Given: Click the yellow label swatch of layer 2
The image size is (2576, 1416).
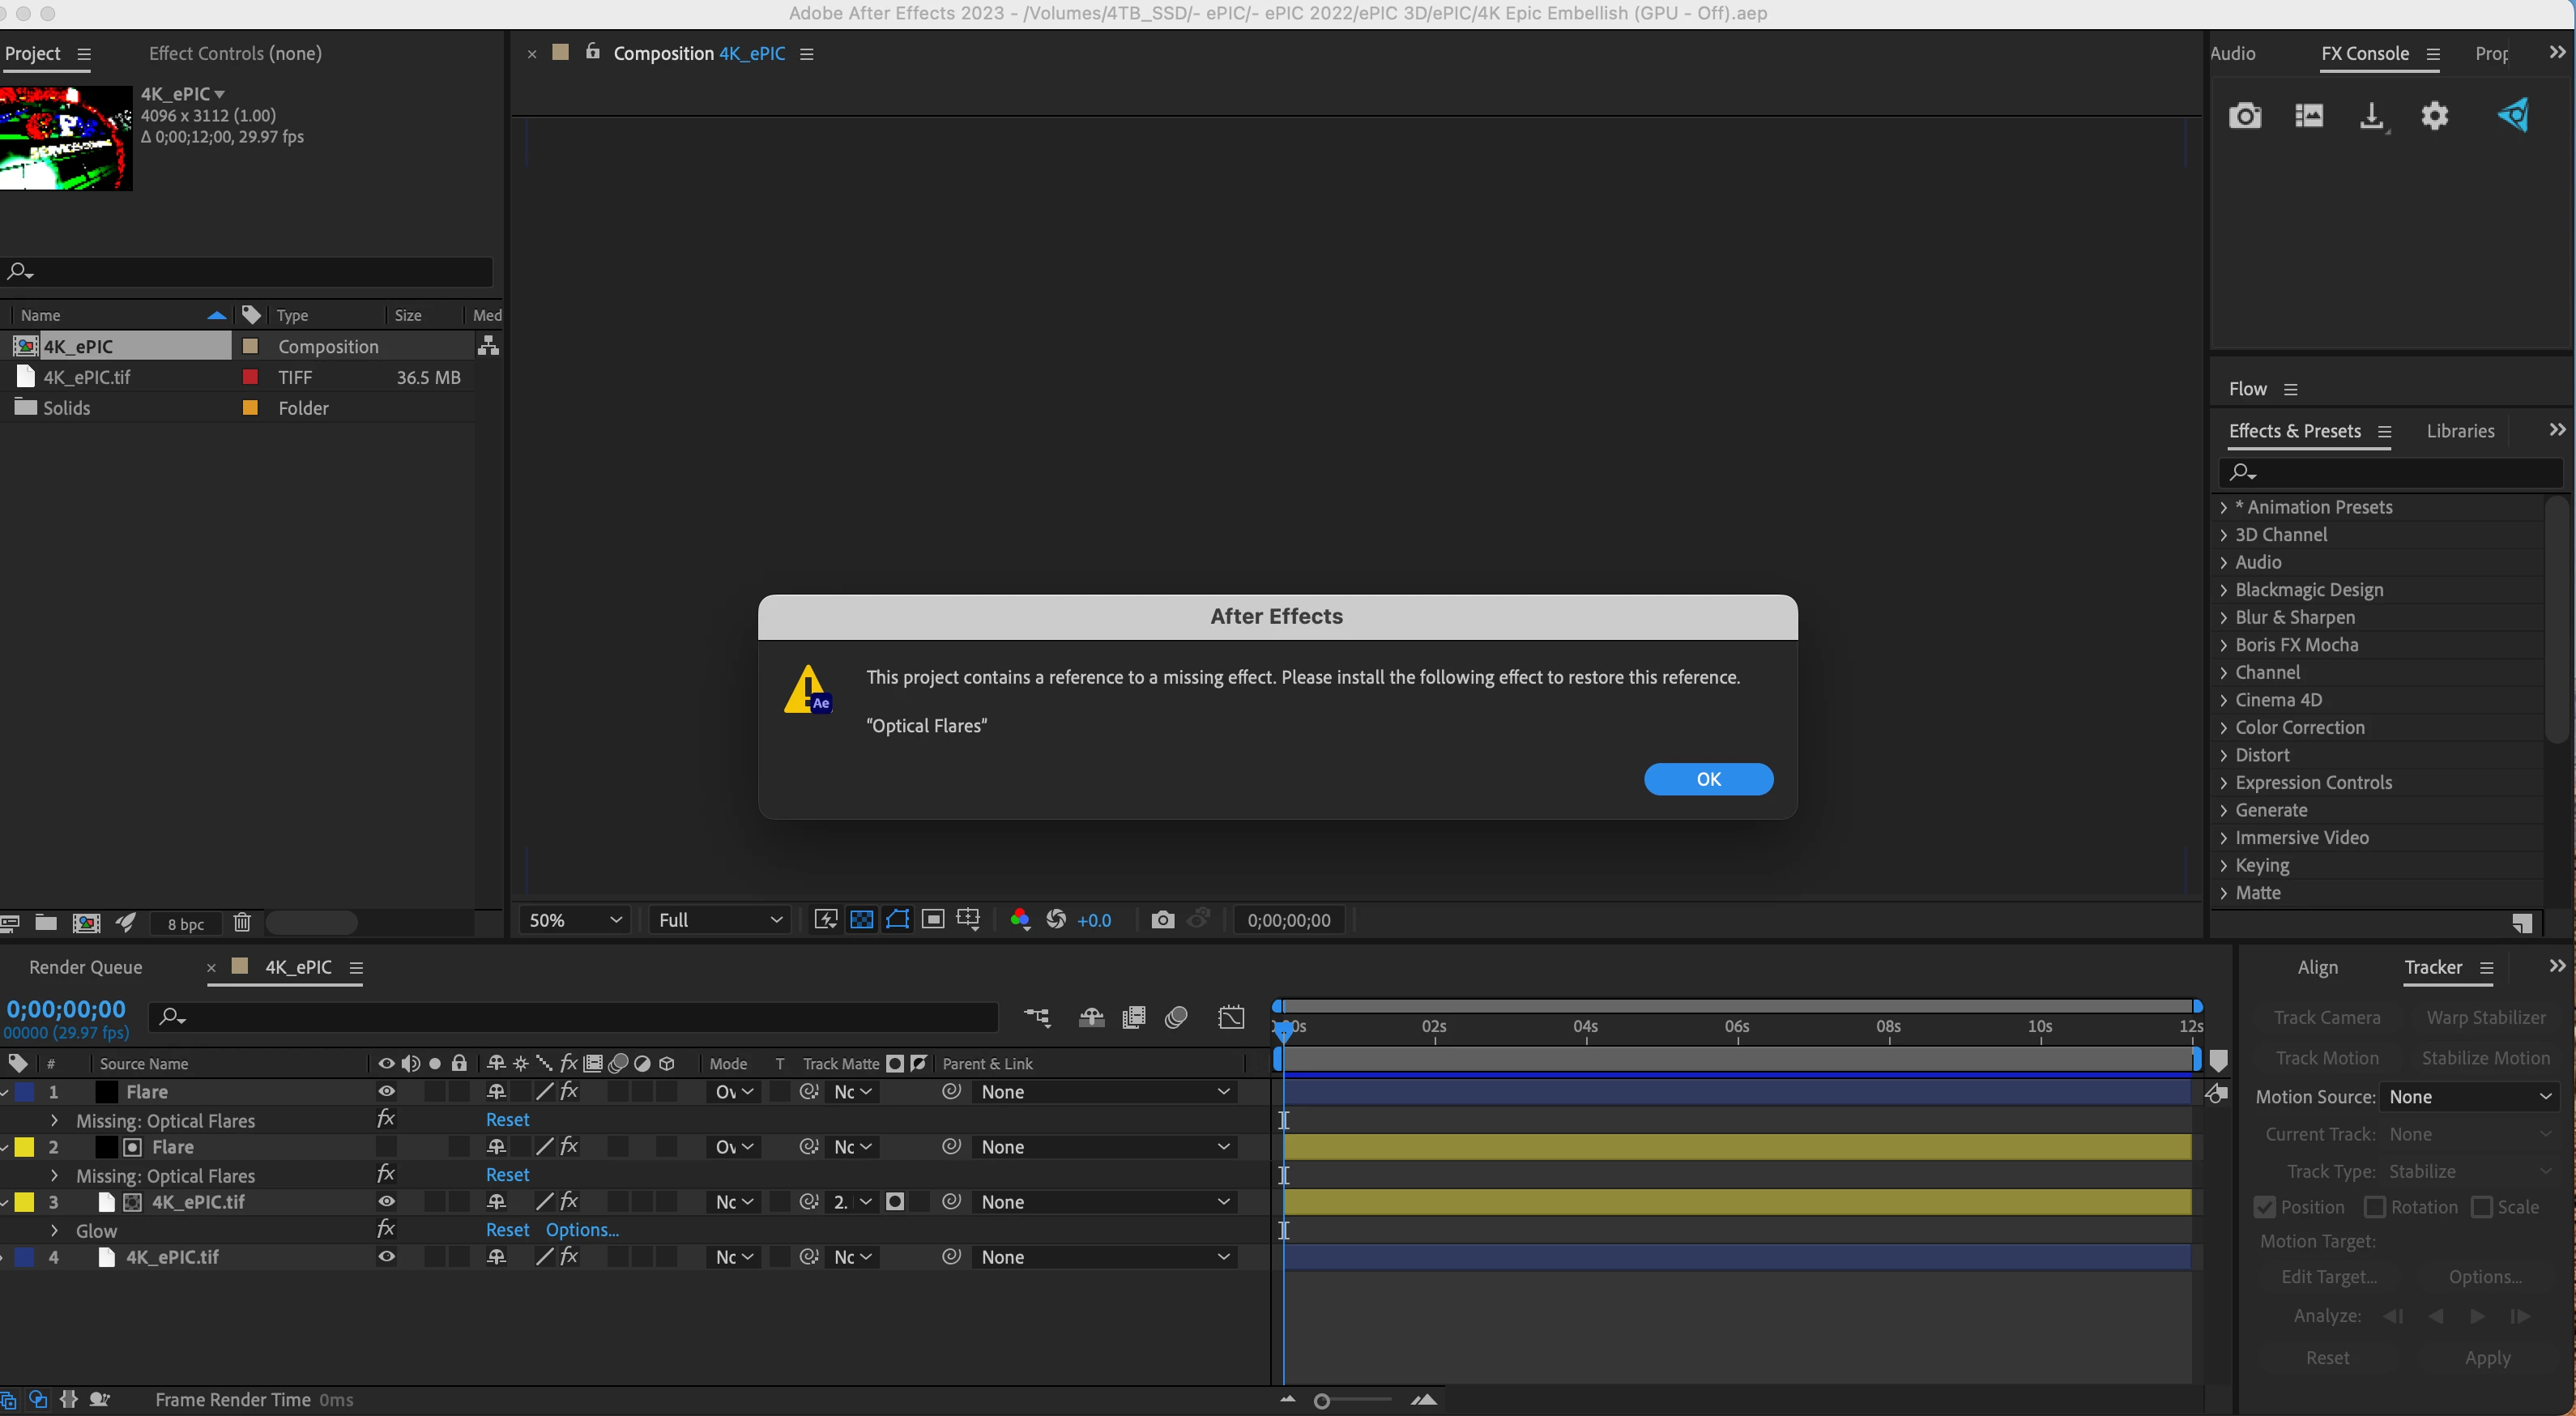Looking at the screenshot, I should [24, 1146].
